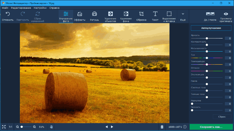The height and width of the screenshot is (131, 234).
Task: Click the Четкость slider handle
Action: [x=192, y=110]
